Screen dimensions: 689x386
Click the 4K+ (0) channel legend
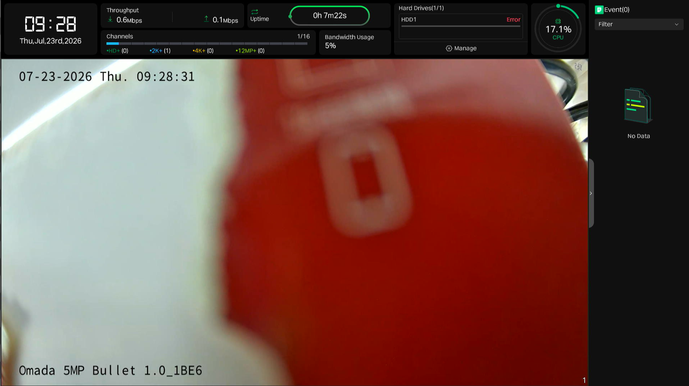[x=203, y=51]
